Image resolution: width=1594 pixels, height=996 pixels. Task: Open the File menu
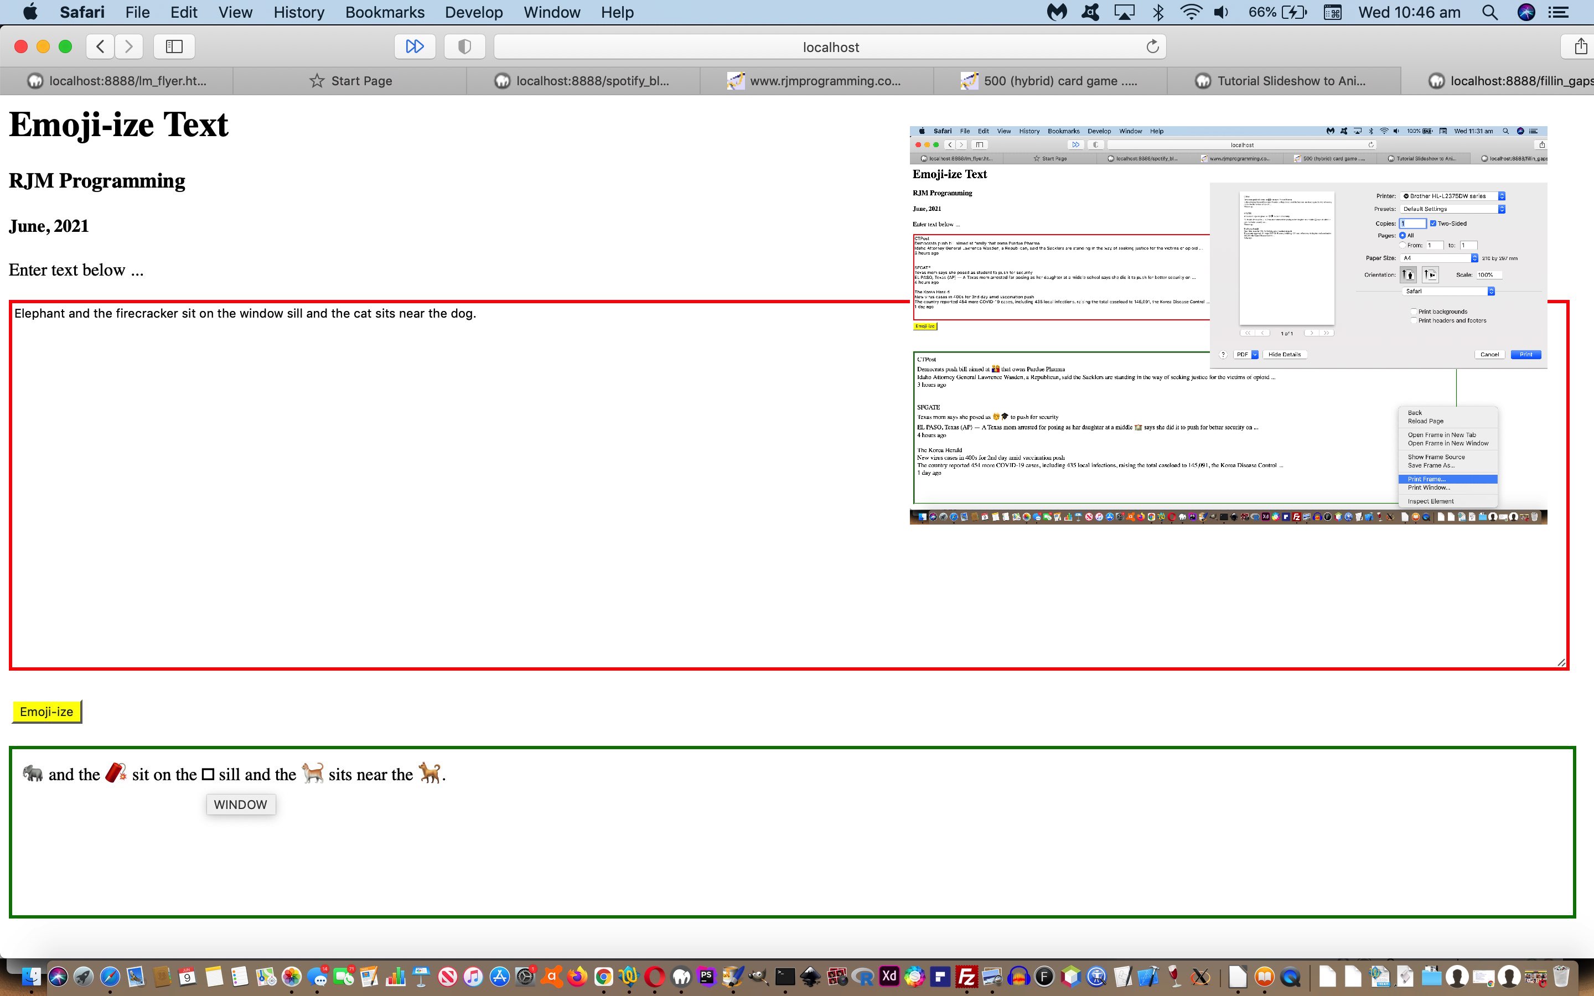(138, 12)
